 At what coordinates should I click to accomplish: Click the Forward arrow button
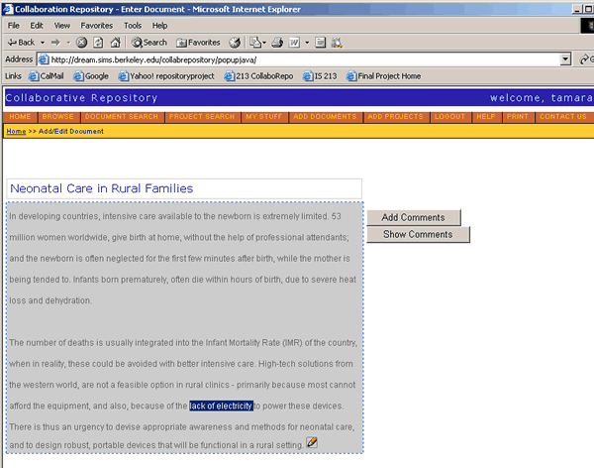click(55, 43)
